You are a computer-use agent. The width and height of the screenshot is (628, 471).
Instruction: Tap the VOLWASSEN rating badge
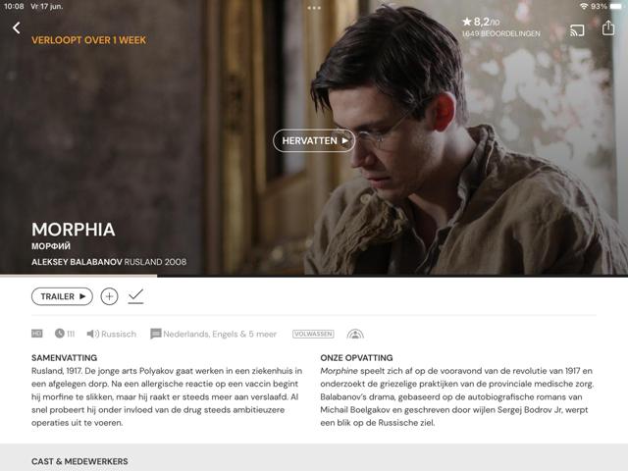[313, 334]
